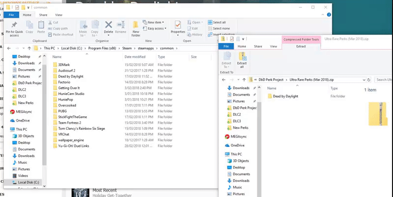Viewport: 393px width, 197px height.
Task: Click Cut in the Clipboard group
Action: click(53, 22)
